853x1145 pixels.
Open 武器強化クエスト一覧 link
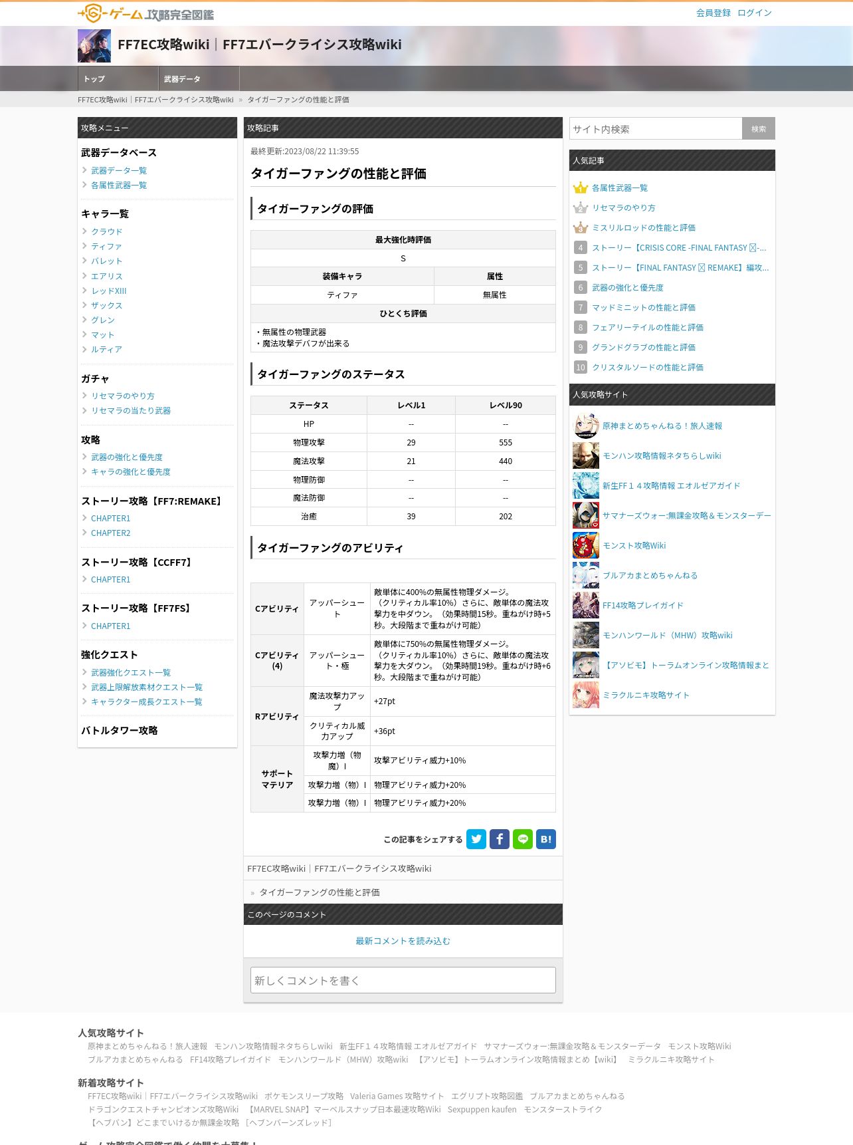click(131, 672)
